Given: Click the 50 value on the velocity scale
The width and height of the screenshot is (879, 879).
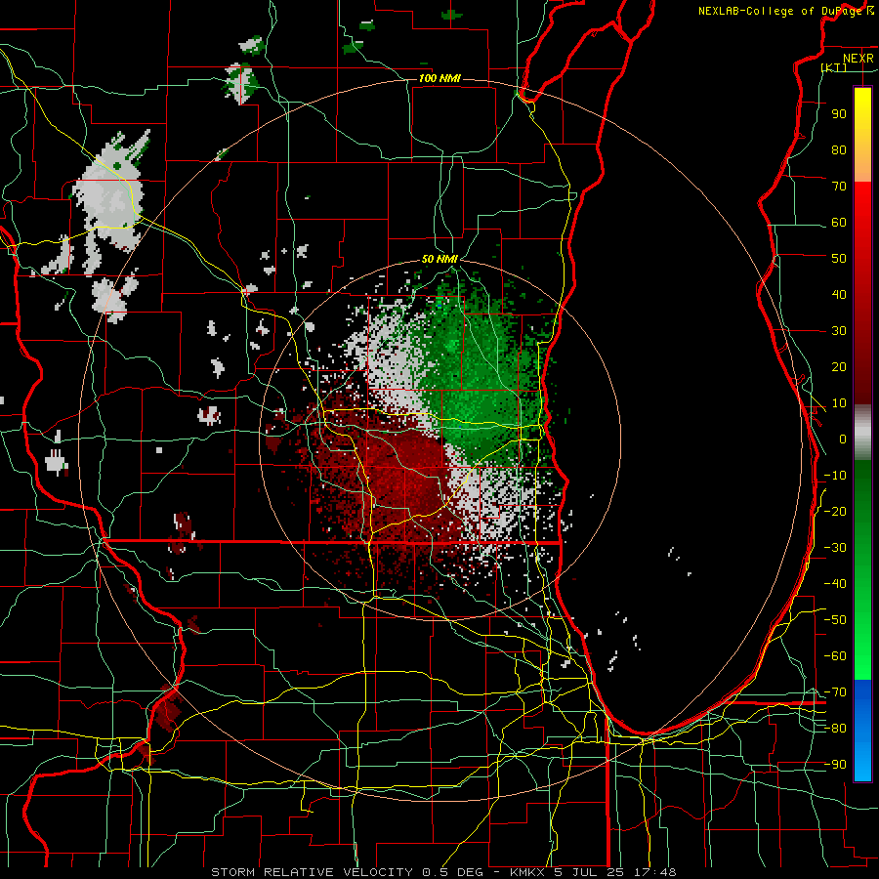Looking at the screenshot, I should [x=839, y=259].
